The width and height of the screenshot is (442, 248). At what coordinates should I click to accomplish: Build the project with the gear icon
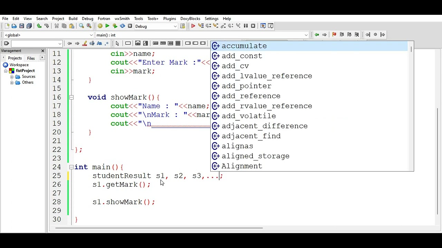click(100, 26)
